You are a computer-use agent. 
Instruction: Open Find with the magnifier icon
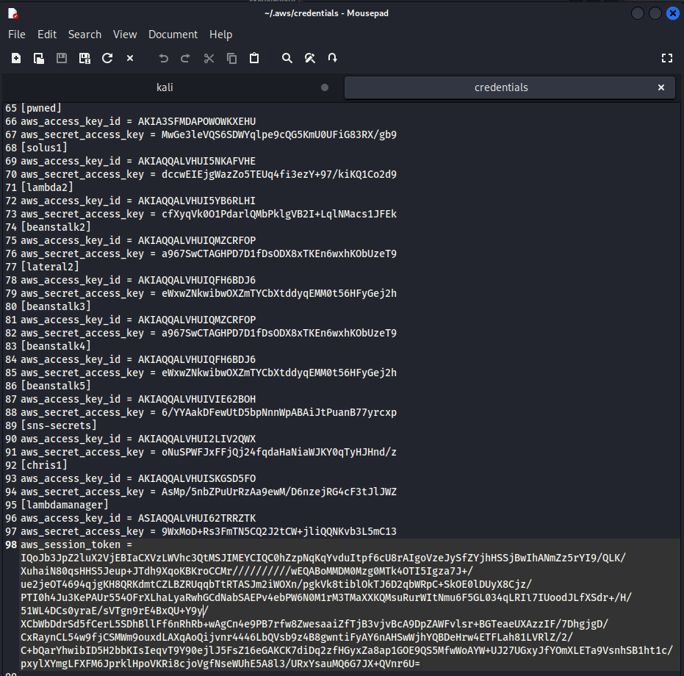287,58
